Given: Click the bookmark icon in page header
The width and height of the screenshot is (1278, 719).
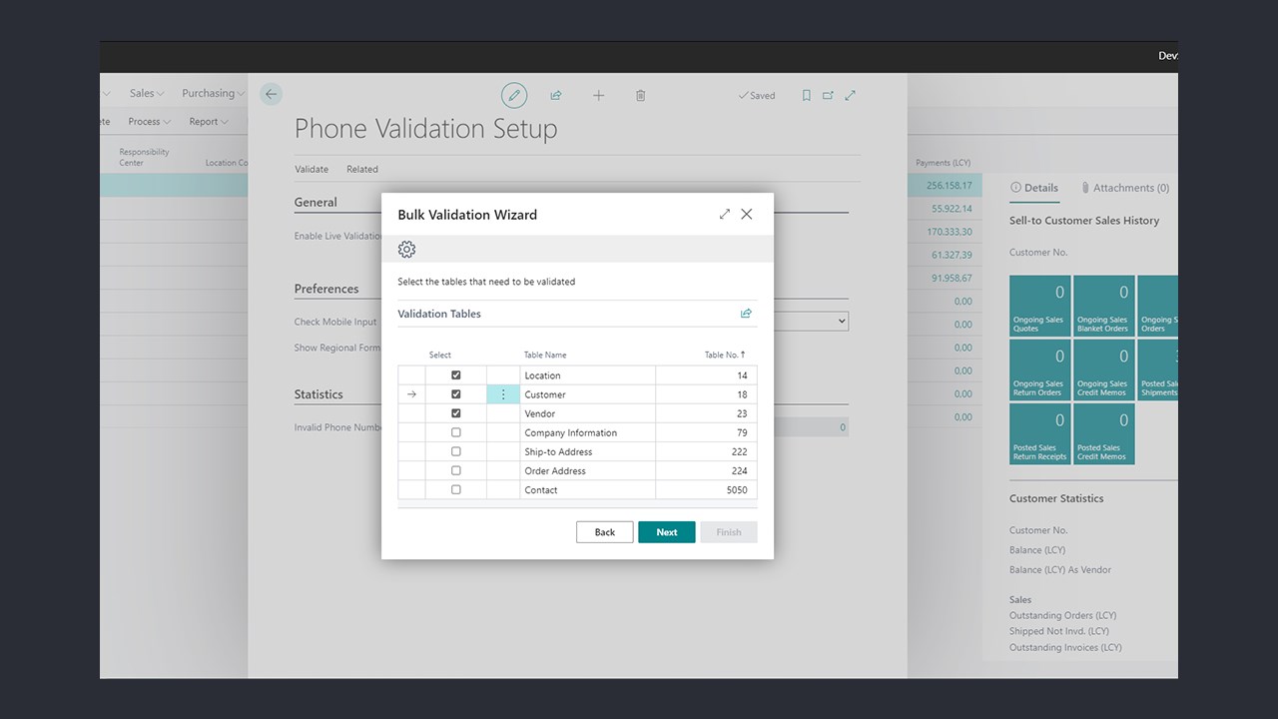Looking at the screenshot, I should 807,95.
